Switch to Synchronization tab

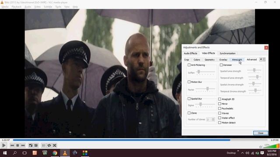(x=227, y=53)
